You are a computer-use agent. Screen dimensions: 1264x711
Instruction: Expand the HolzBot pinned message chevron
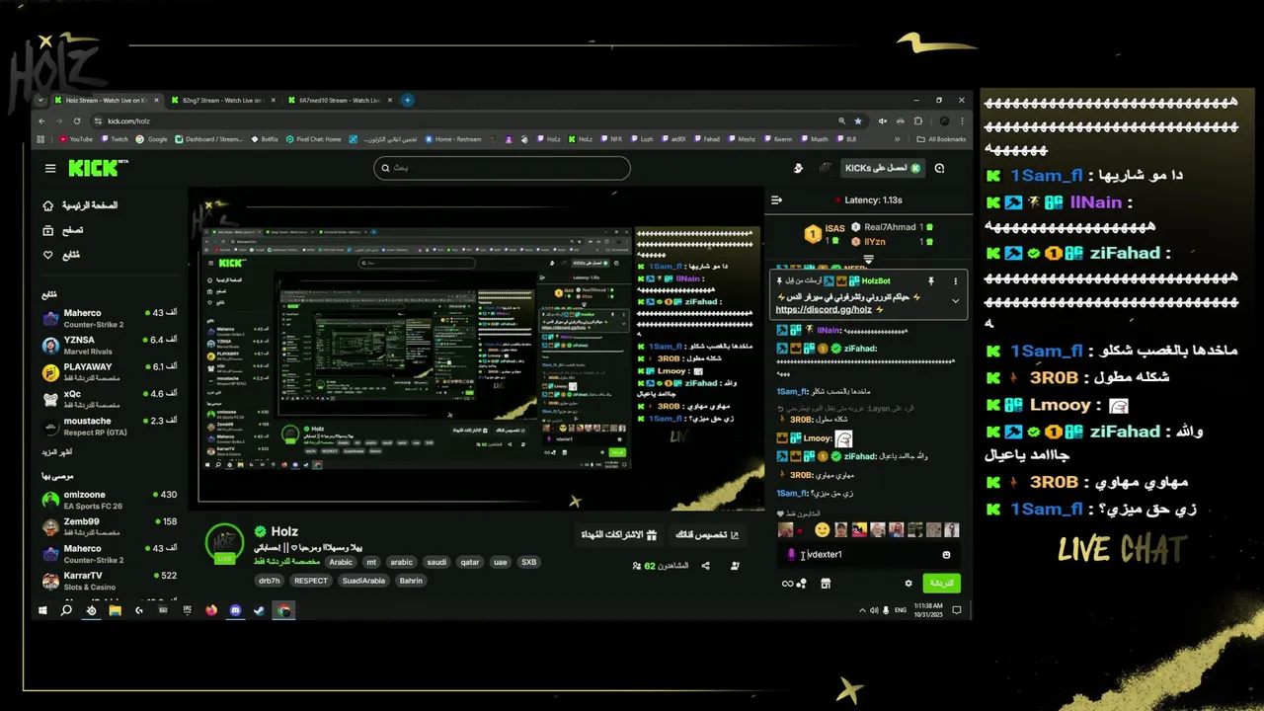[955, 300]
